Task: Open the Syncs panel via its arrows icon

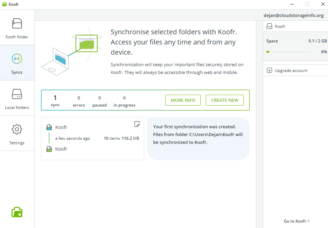Action: [17, 58]
